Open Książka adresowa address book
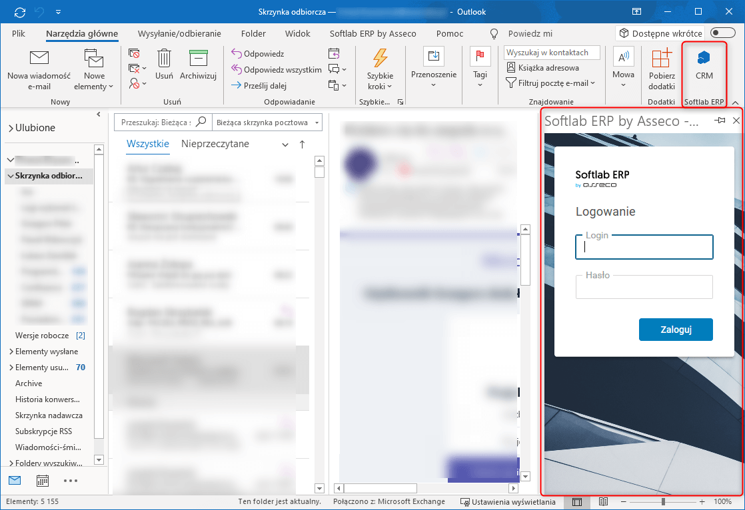 [543, 67]
